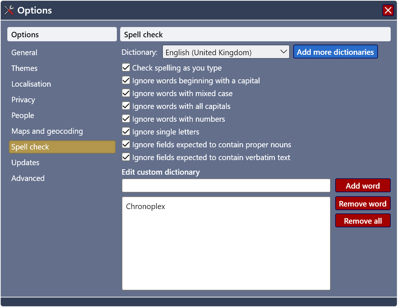Click the Remove all button

click(x=363, y=221)
